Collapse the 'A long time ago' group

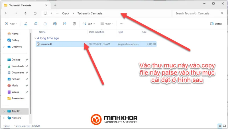(35, 38)
